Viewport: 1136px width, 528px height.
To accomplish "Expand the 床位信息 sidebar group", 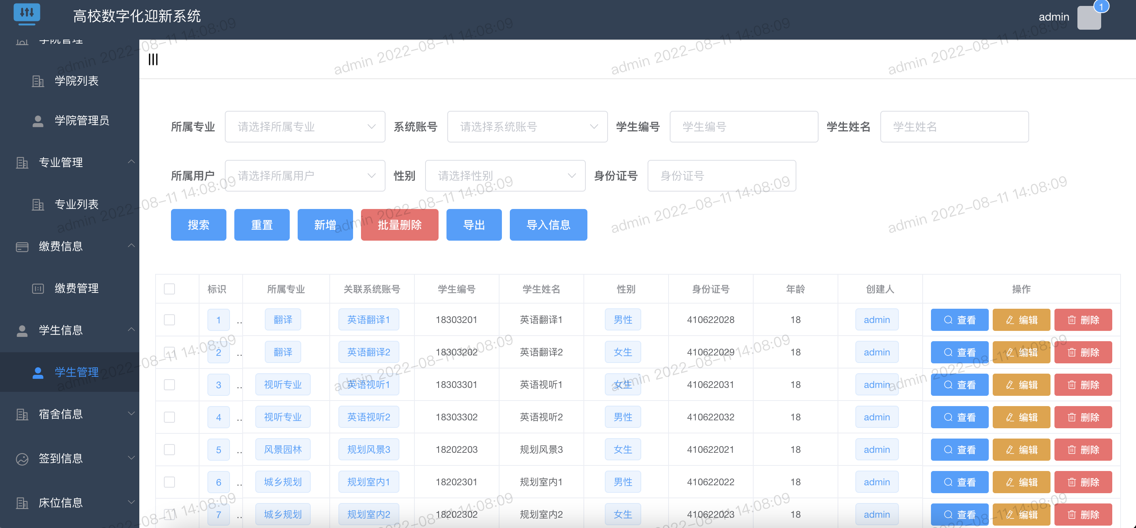I will [x=131, y=502].
